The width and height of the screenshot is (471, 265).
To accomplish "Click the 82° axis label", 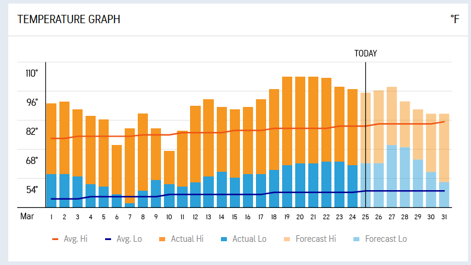I will [32, 131].
